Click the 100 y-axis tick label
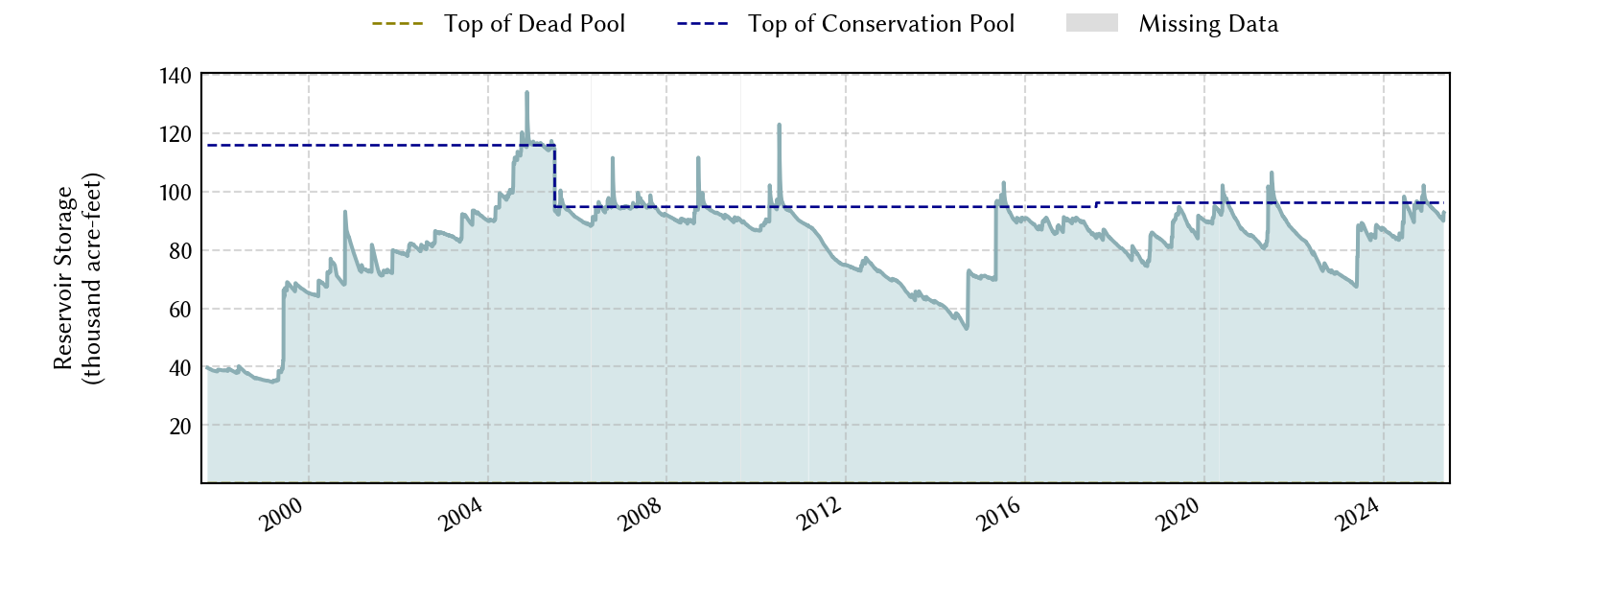1611x604 pixels. (175, 193)
